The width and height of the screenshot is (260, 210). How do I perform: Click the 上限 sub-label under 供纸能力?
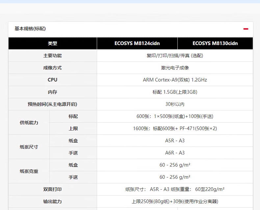point(73,128)
